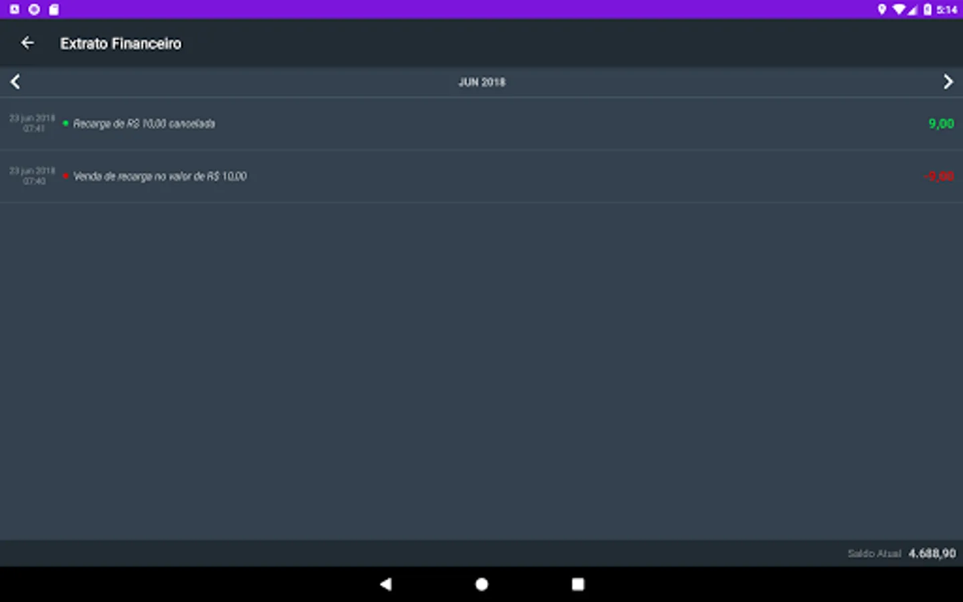
Task: Tap the green status dot on the Recarga entry
Action: click(x=65, y=123)
